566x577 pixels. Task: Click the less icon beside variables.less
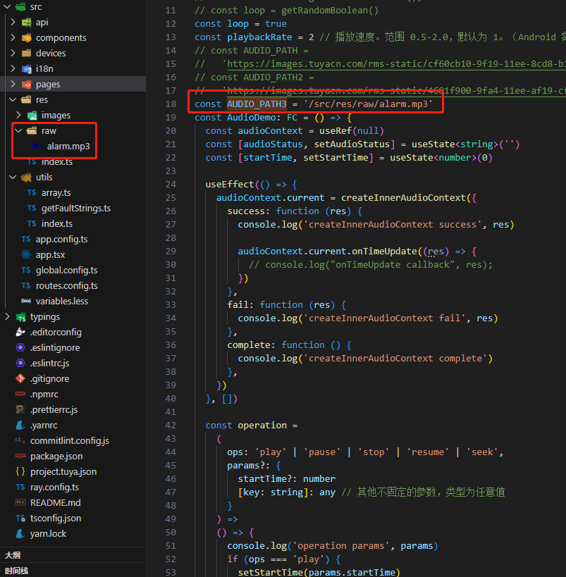pos(26,301)
